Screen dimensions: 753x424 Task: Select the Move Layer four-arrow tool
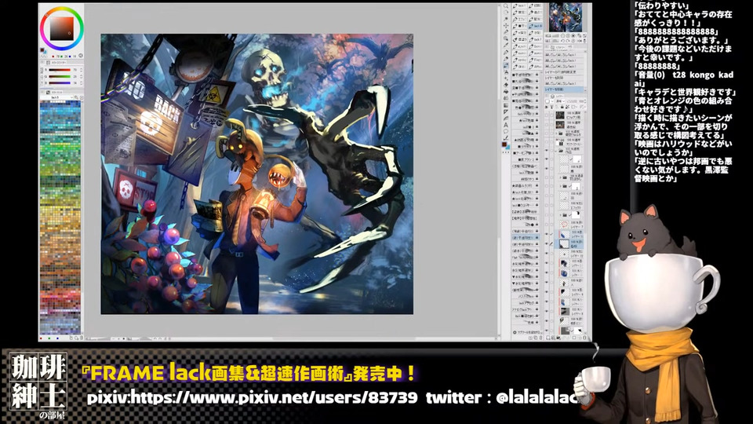(x=506, y=25)
